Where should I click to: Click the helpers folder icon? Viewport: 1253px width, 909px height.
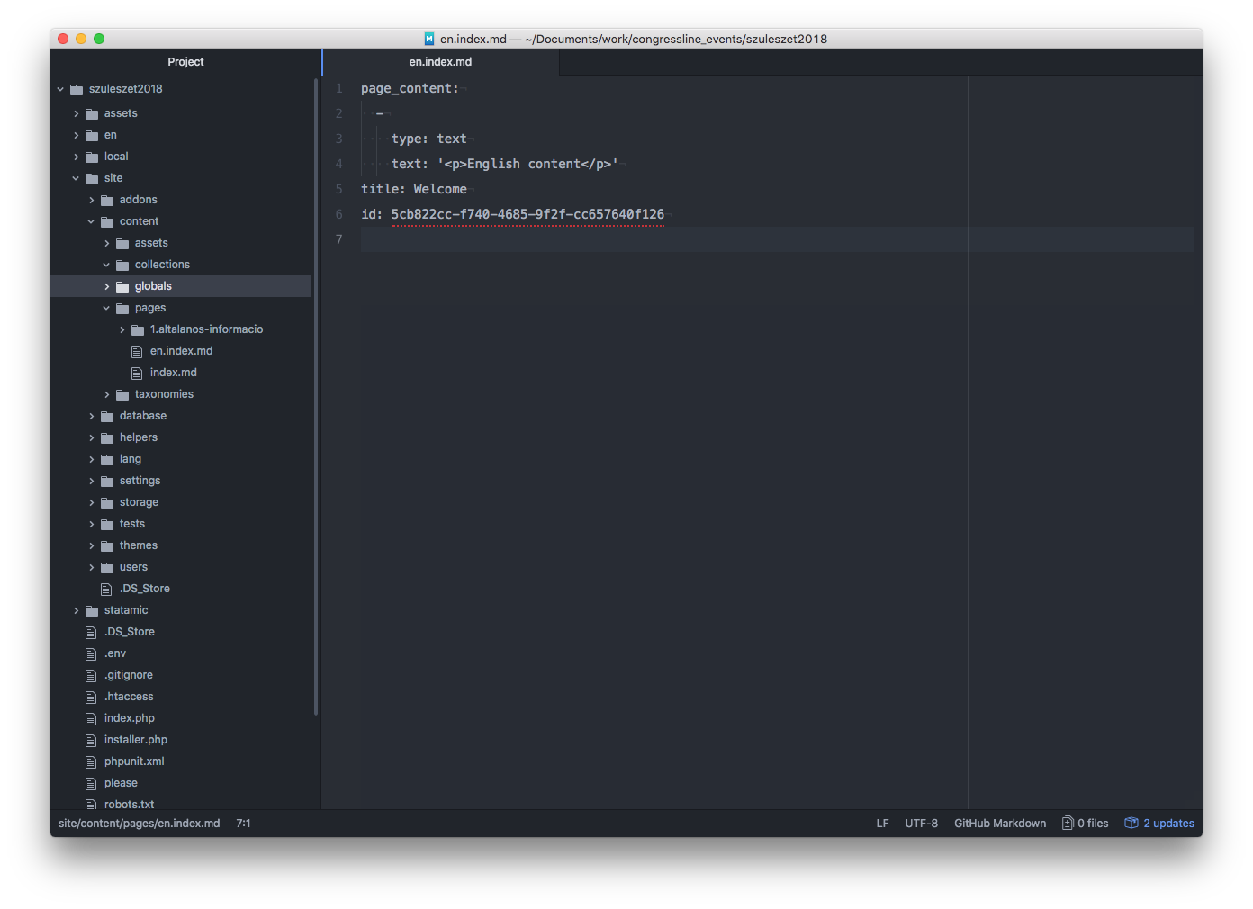107,437
